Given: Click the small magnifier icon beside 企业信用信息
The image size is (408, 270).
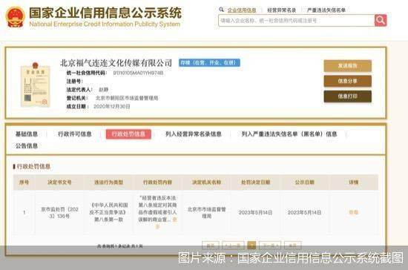Looking at the screenshot, I should tap(222, 10).
